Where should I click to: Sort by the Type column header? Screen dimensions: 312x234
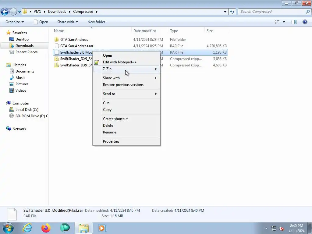[x=186, y=31]
